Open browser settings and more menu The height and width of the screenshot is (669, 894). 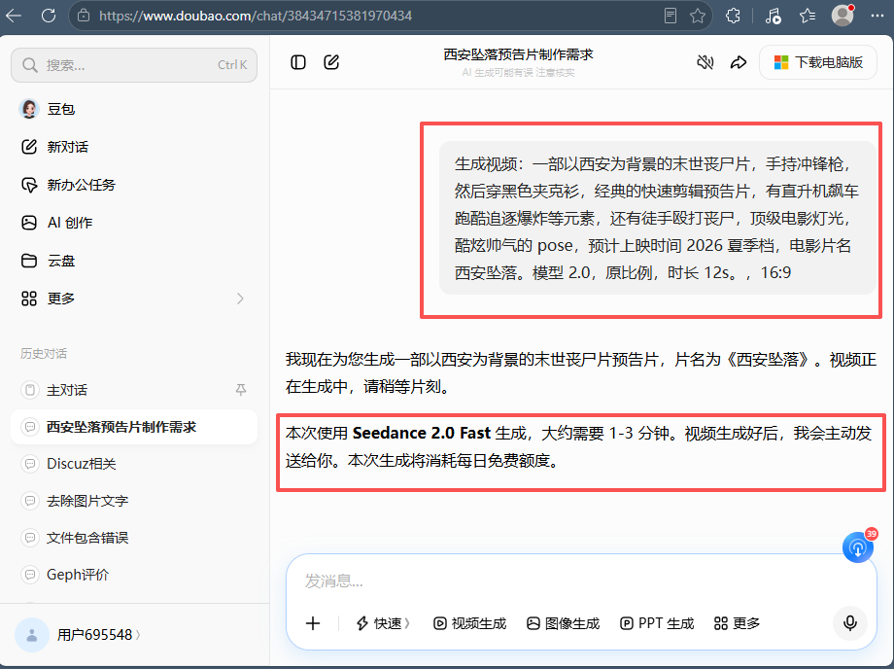point(877,16)
